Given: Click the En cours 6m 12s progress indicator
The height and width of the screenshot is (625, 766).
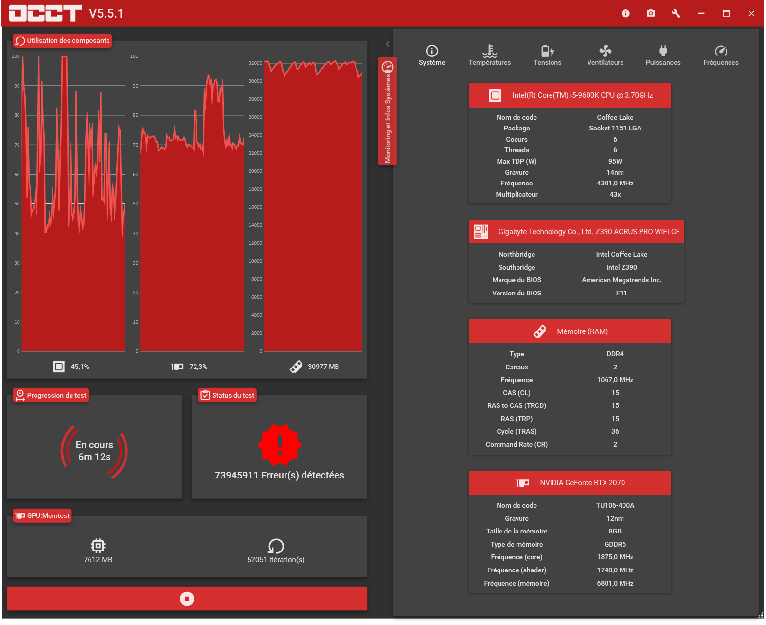Looking at the screenshot, I should pyautogui.click(x=94, y=451).
